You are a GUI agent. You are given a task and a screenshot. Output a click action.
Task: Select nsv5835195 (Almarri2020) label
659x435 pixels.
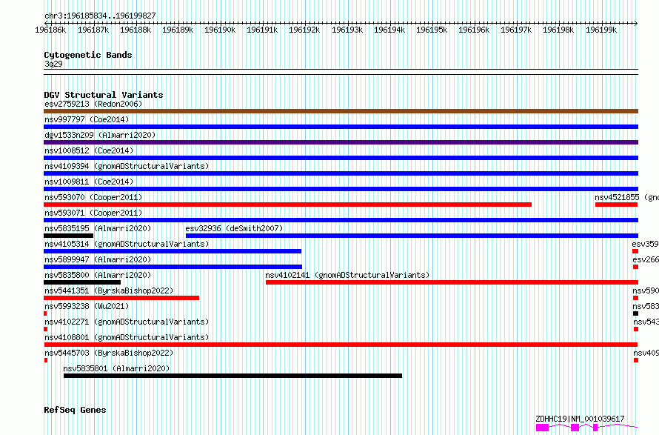point(98,228)
